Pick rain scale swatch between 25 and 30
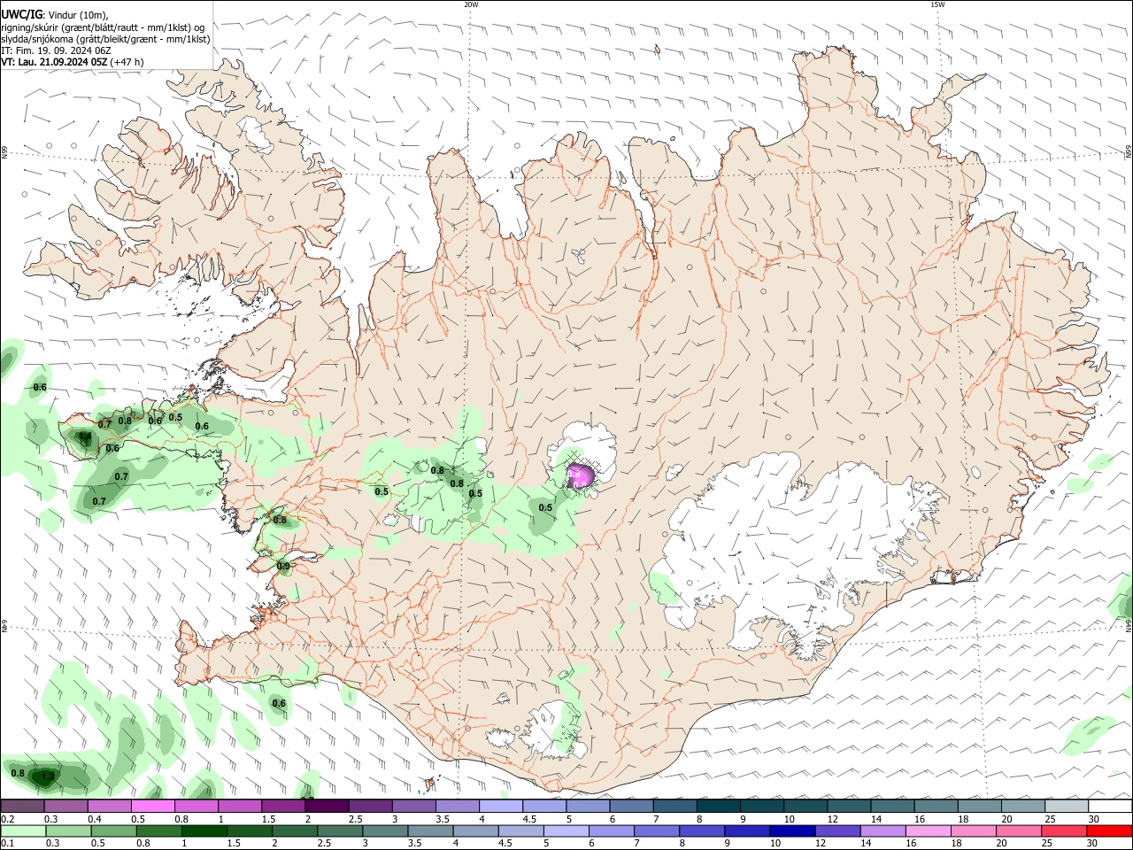The height and width of the screenshot is (850, 1133). click(1064, 831)
